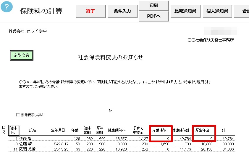Click 子育て支援金 value 1,127
Image resolution: width=249 pixels, height=152 pixels.
143,139
